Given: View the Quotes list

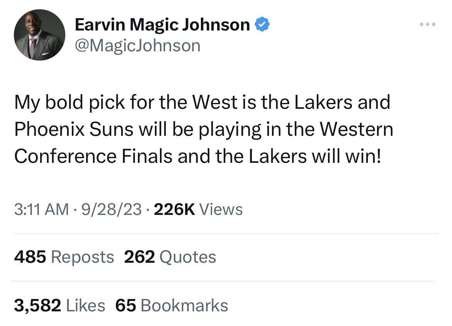Looking at the screenshot, I should 187,257.
